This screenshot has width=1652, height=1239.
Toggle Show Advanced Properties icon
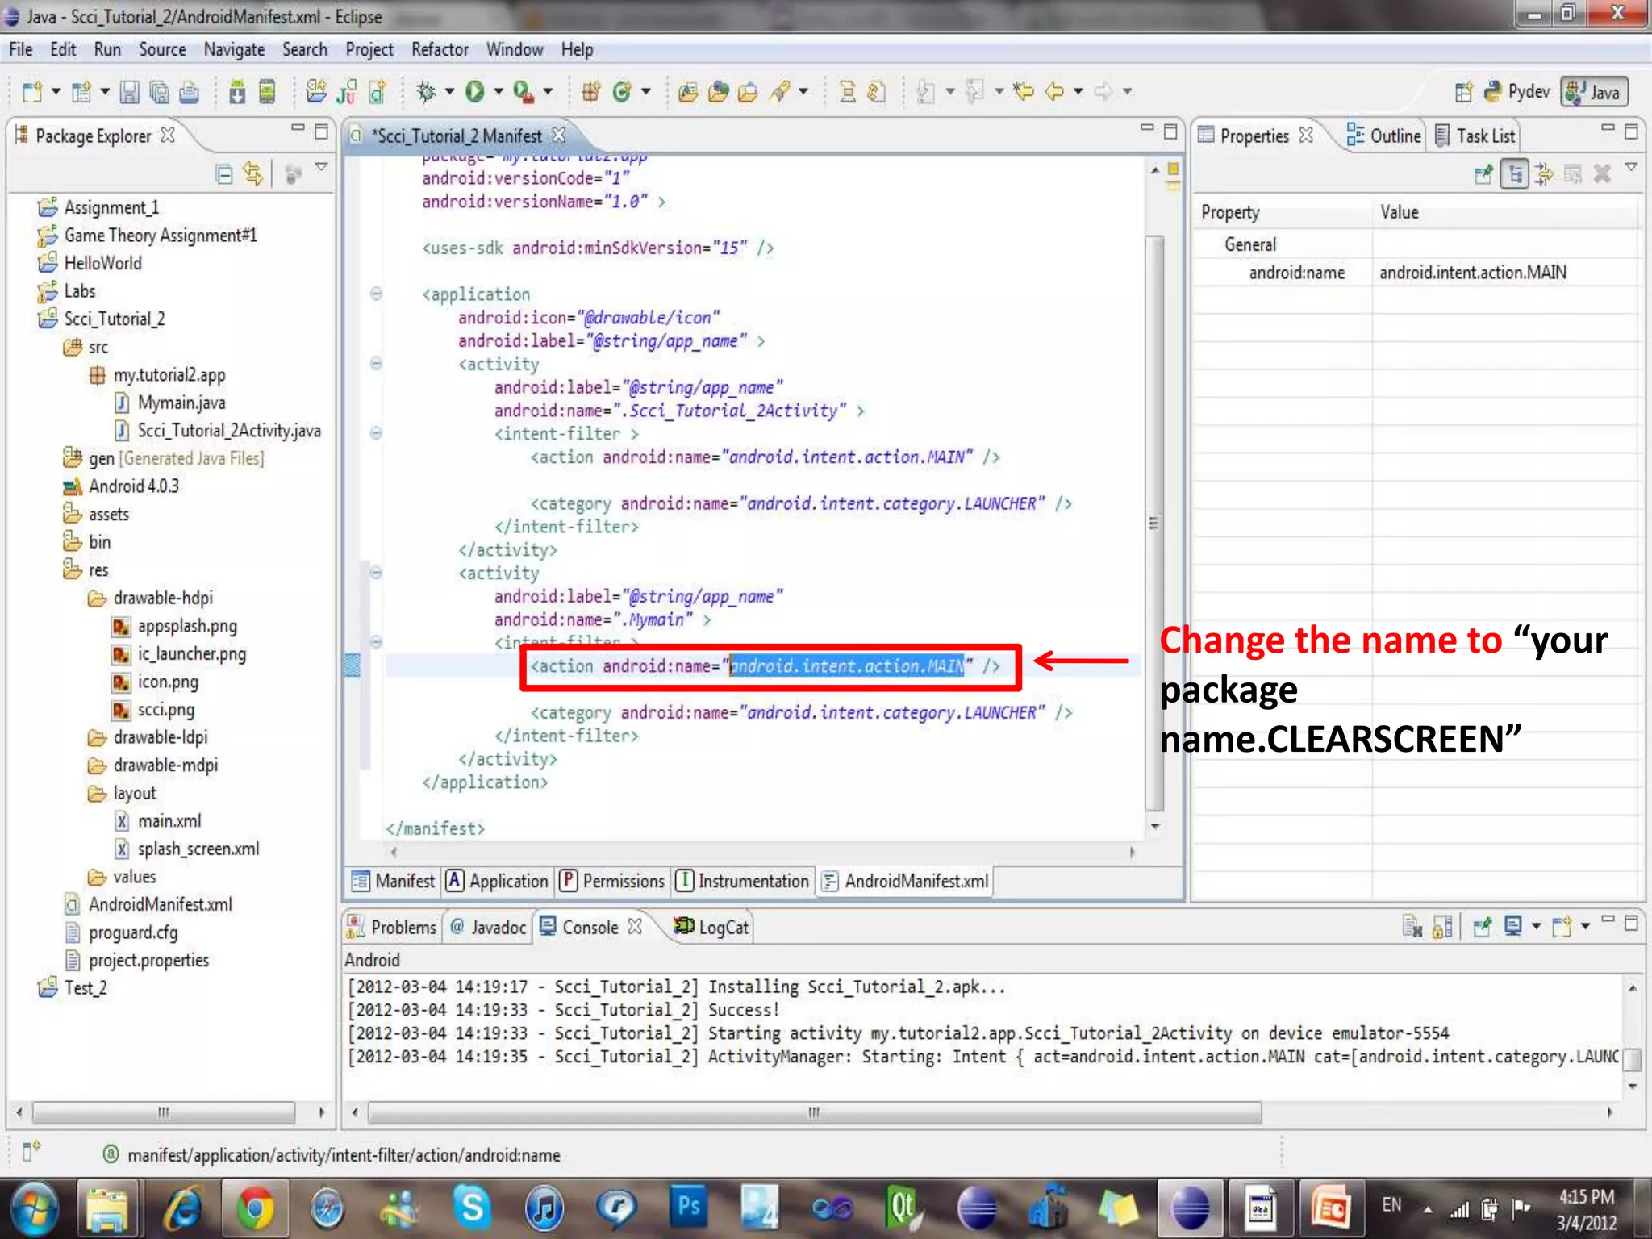pos(1544,173)
